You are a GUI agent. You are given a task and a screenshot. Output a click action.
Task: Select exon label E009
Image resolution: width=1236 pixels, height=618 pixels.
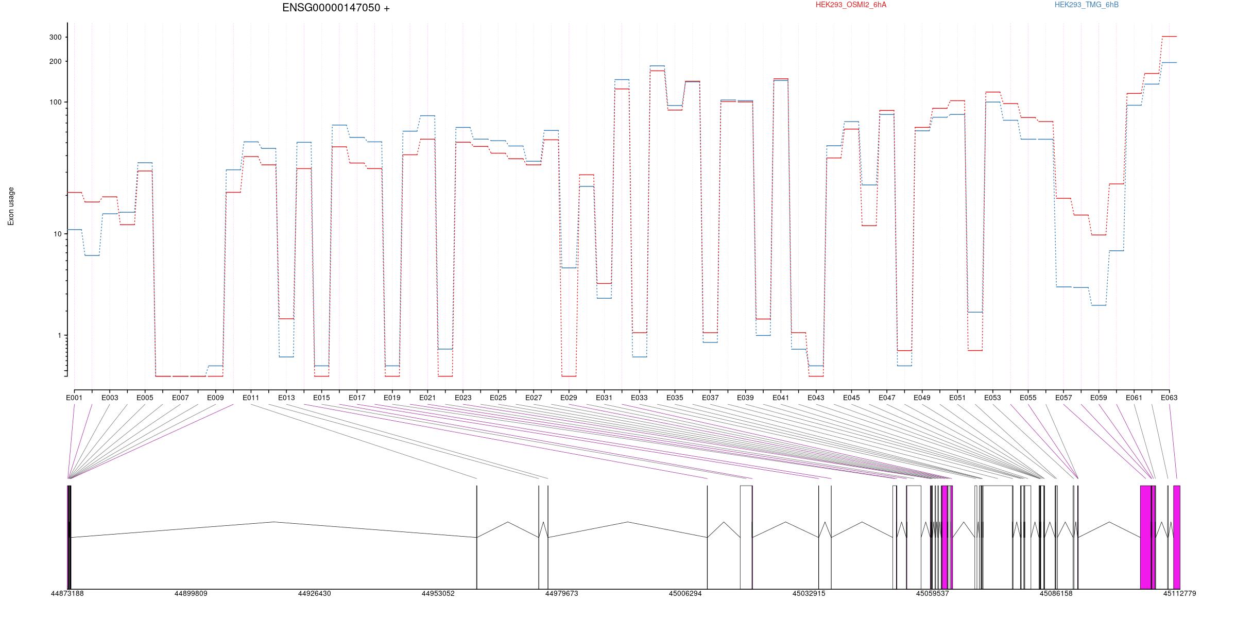(215, 398)
